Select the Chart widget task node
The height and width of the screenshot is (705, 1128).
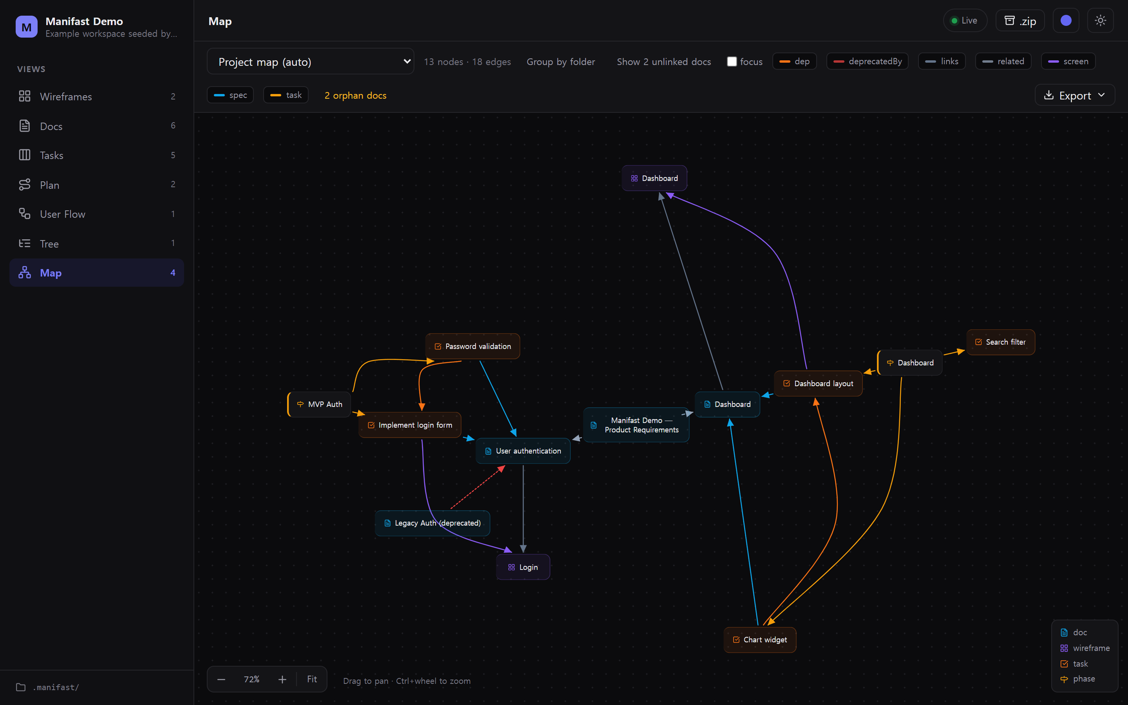click(x=760, y=640)
